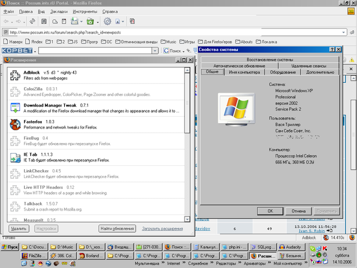Image resolution: width=357 pixels, height=268 pixels.
Task: Click the Найти обновления button
Action: tap(117, 228)
